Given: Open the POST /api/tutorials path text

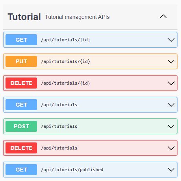Looking at the screenshot, I should [x=59, y=126].
